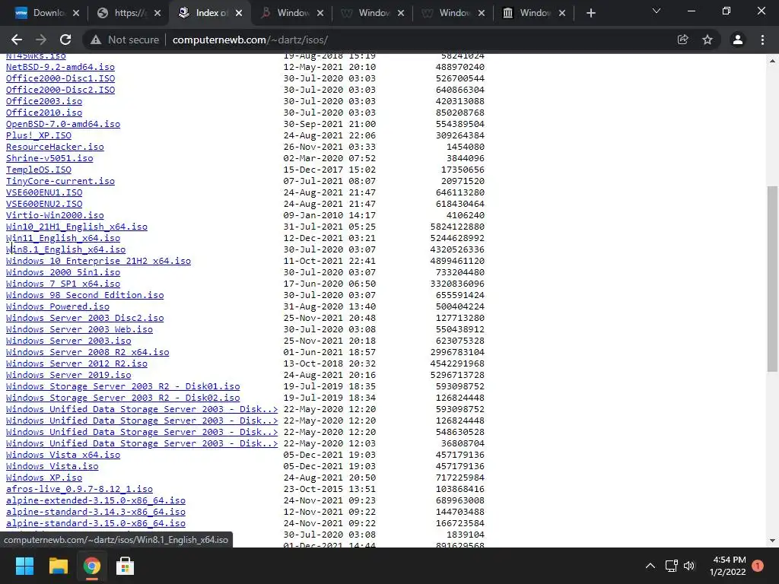Click the Not secure warning icon

tap(96, 40)
